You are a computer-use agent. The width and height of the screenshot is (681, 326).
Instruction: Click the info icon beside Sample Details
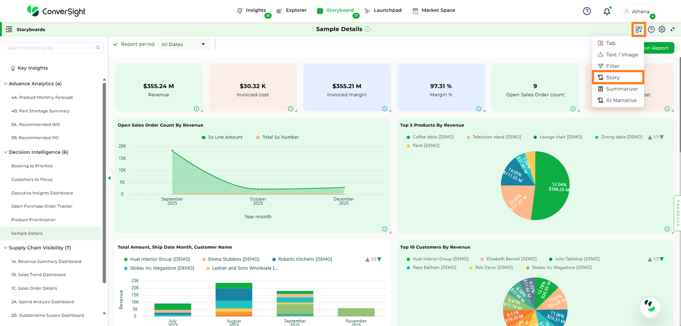(x=367, y=29)
